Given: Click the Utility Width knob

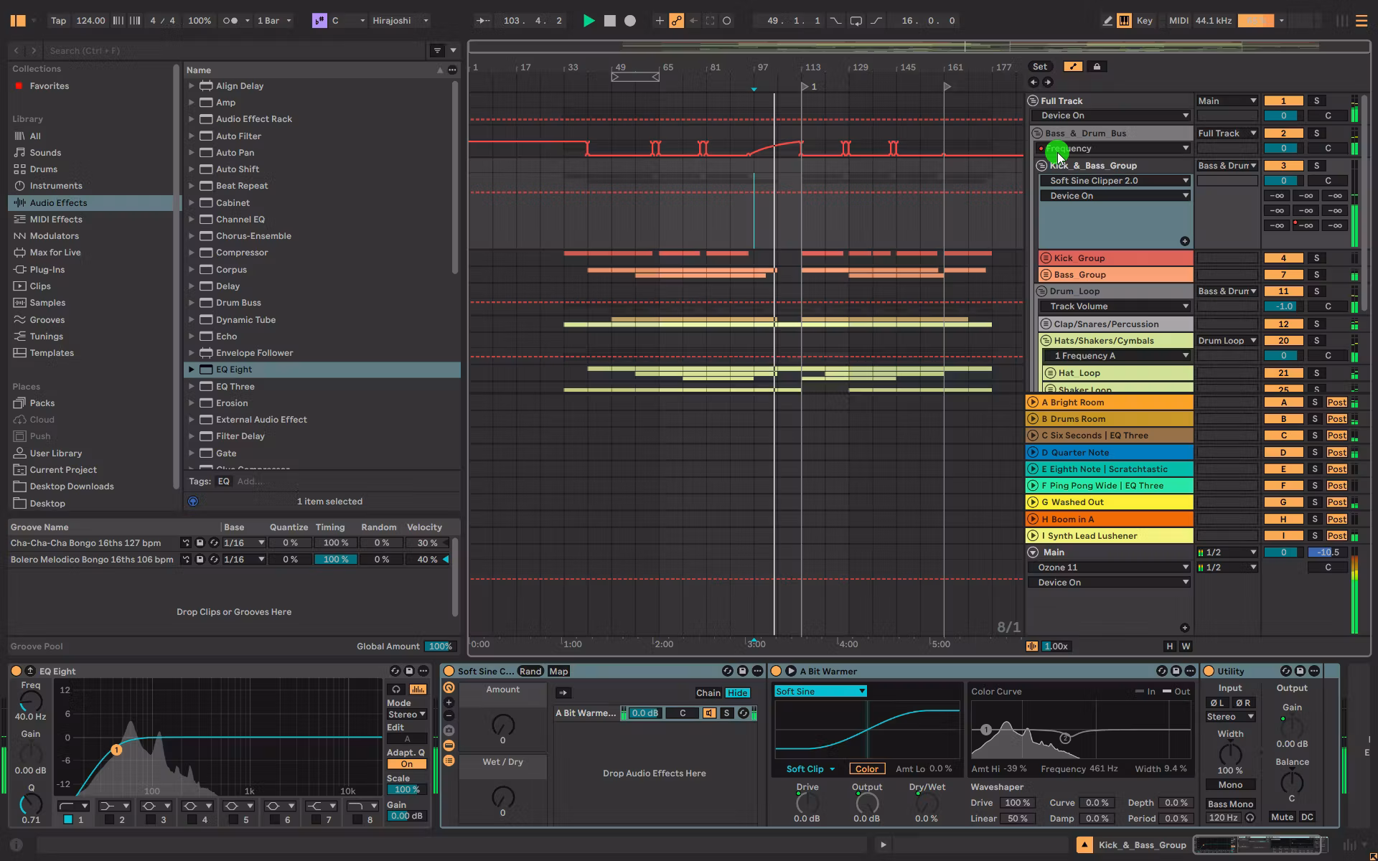Looking at the screenshot, I should [x=1230, y=753].
